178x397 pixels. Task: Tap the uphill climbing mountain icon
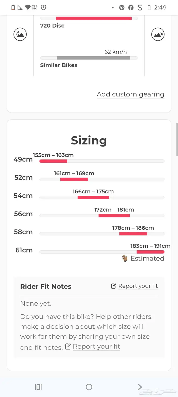pos(20,34)
